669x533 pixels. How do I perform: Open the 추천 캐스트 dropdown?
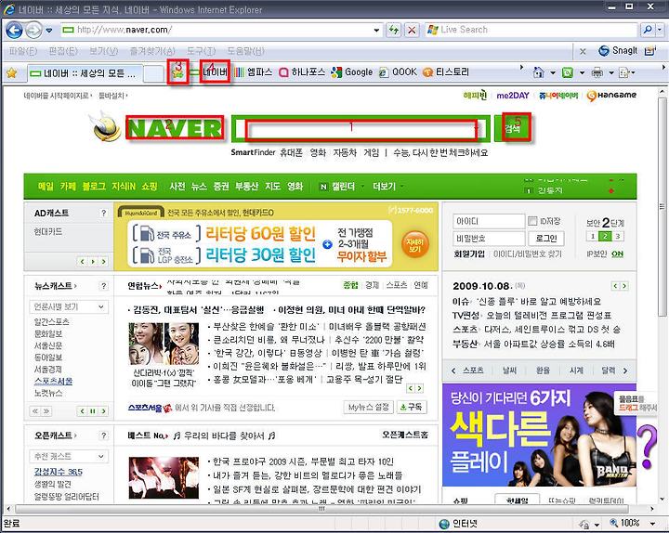click(69, 456)
